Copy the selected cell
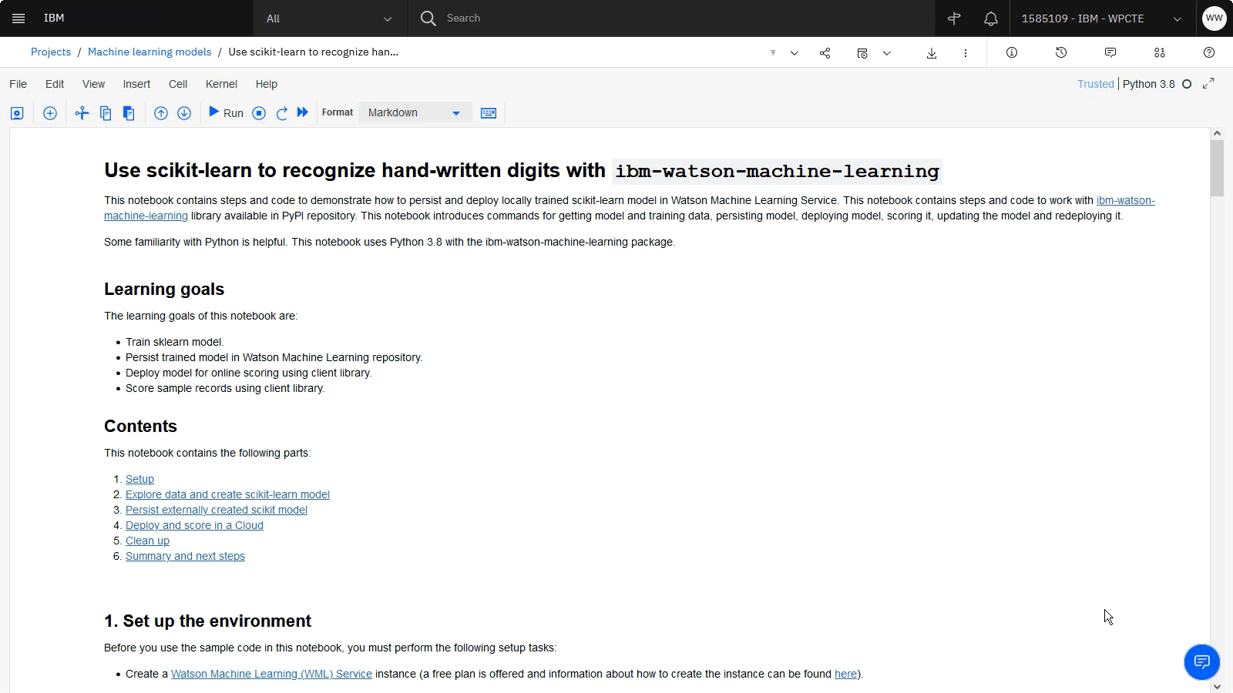Viewport: 1233px width, 693px height. pyautogui.click(x=106, y=113)
